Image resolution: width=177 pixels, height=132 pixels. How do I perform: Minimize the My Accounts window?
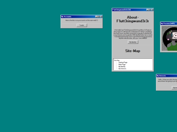coord(96,17)
